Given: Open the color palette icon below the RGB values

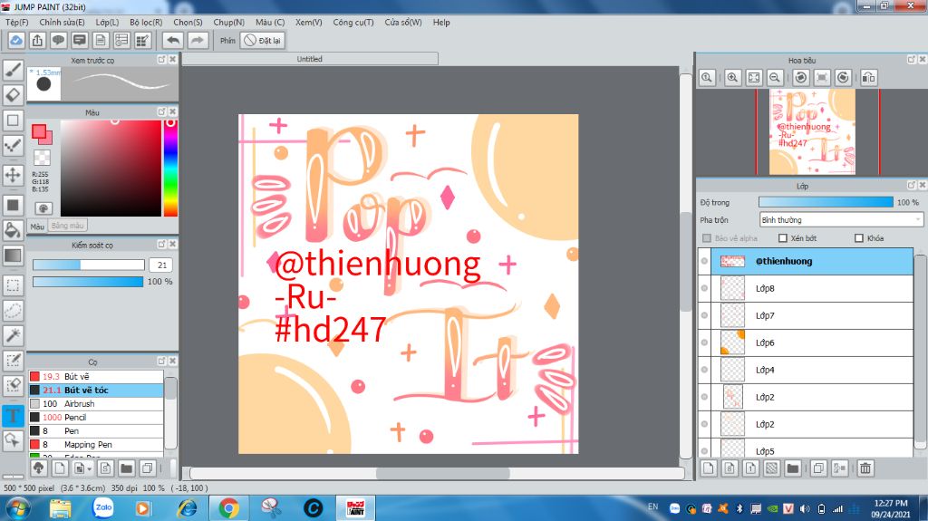Looking at the screenshot, I should click(43, 208).
